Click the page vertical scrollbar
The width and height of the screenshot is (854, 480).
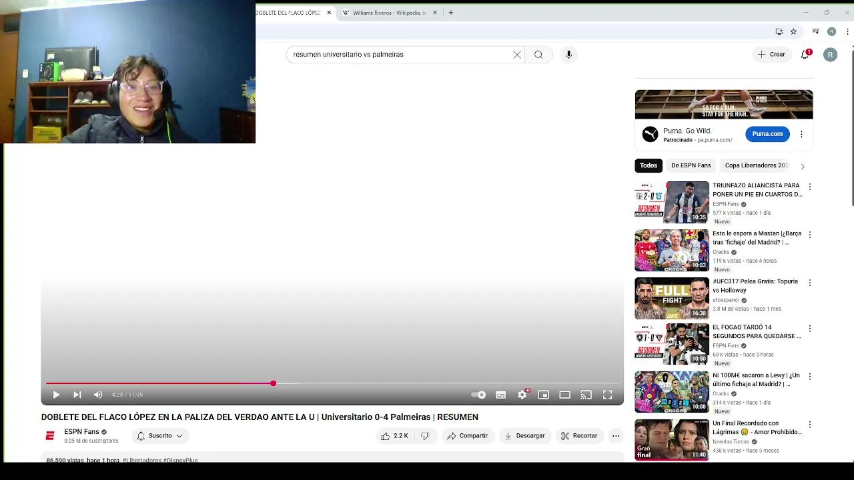[x=852, y=127]
